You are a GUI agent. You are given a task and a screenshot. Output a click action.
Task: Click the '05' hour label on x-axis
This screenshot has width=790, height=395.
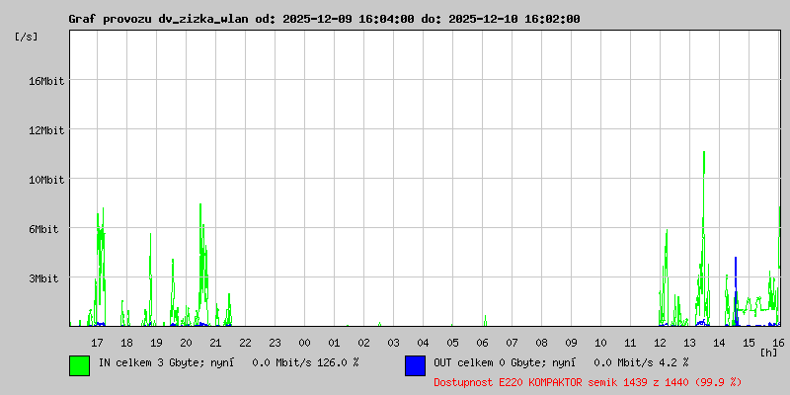click(453, 343)
